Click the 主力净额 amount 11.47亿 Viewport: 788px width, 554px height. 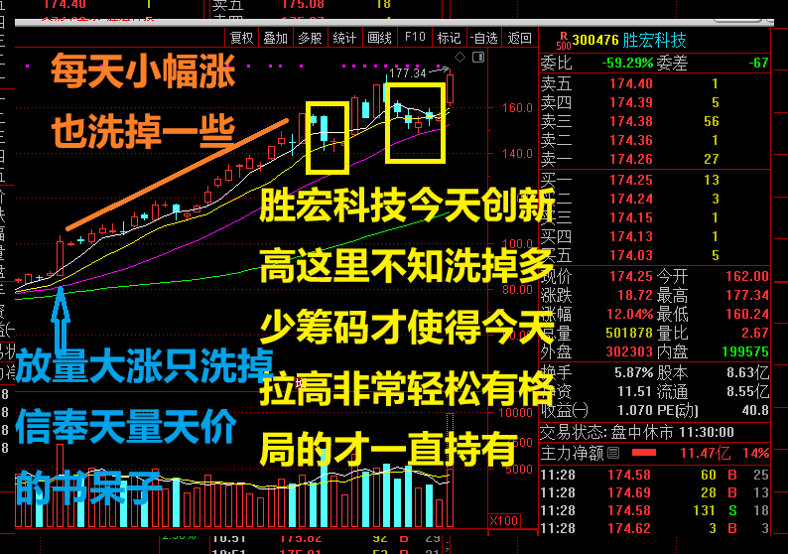click(x=705, y=453)
